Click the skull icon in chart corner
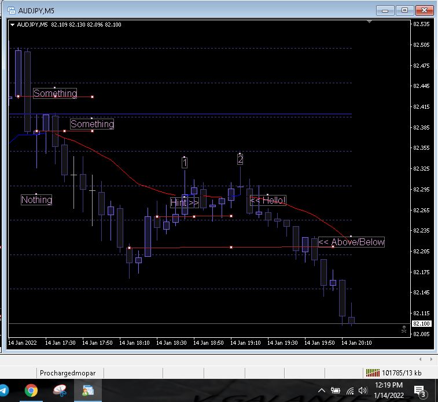The image size is (438, 402). [404, 330]
